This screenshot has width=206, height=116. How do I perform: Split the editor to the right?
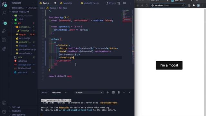[x=124, y=3]
